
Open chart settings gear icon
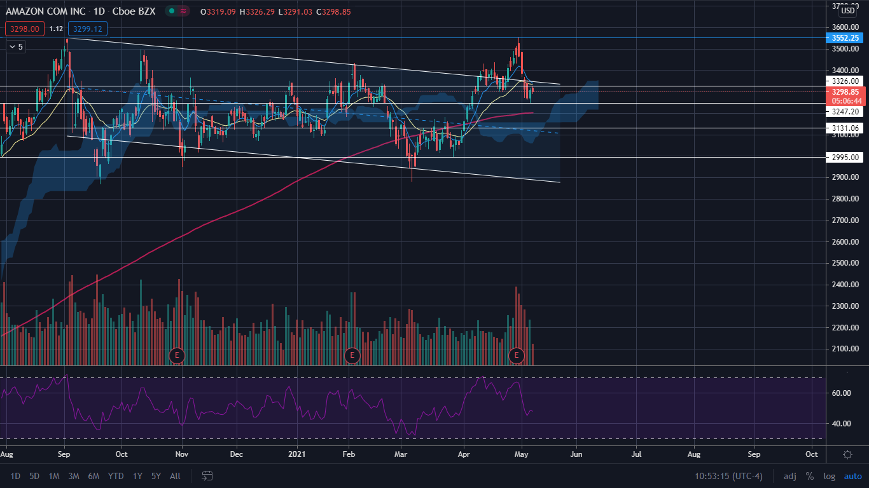pyautogui.click(x=847, y=454)
